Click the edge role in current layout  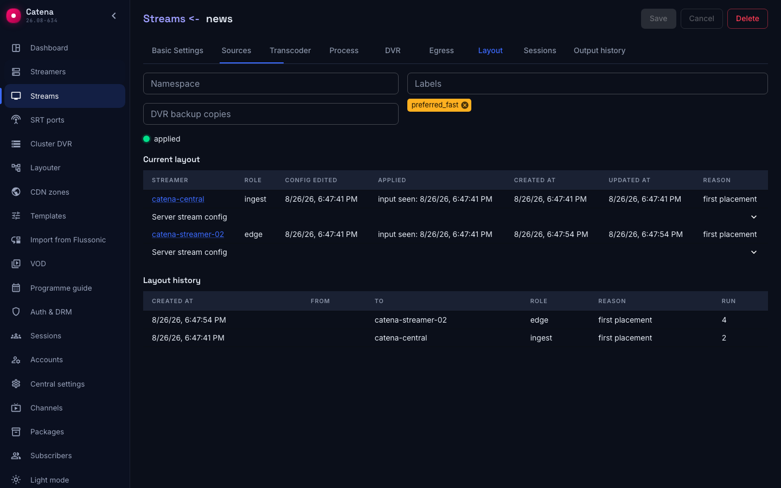[253, 234]
